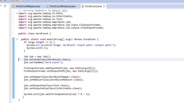Click the import org.apache.hadoop.mapreduce.Job line
Viewport: 184px width, 103px height.
[45, 22]
